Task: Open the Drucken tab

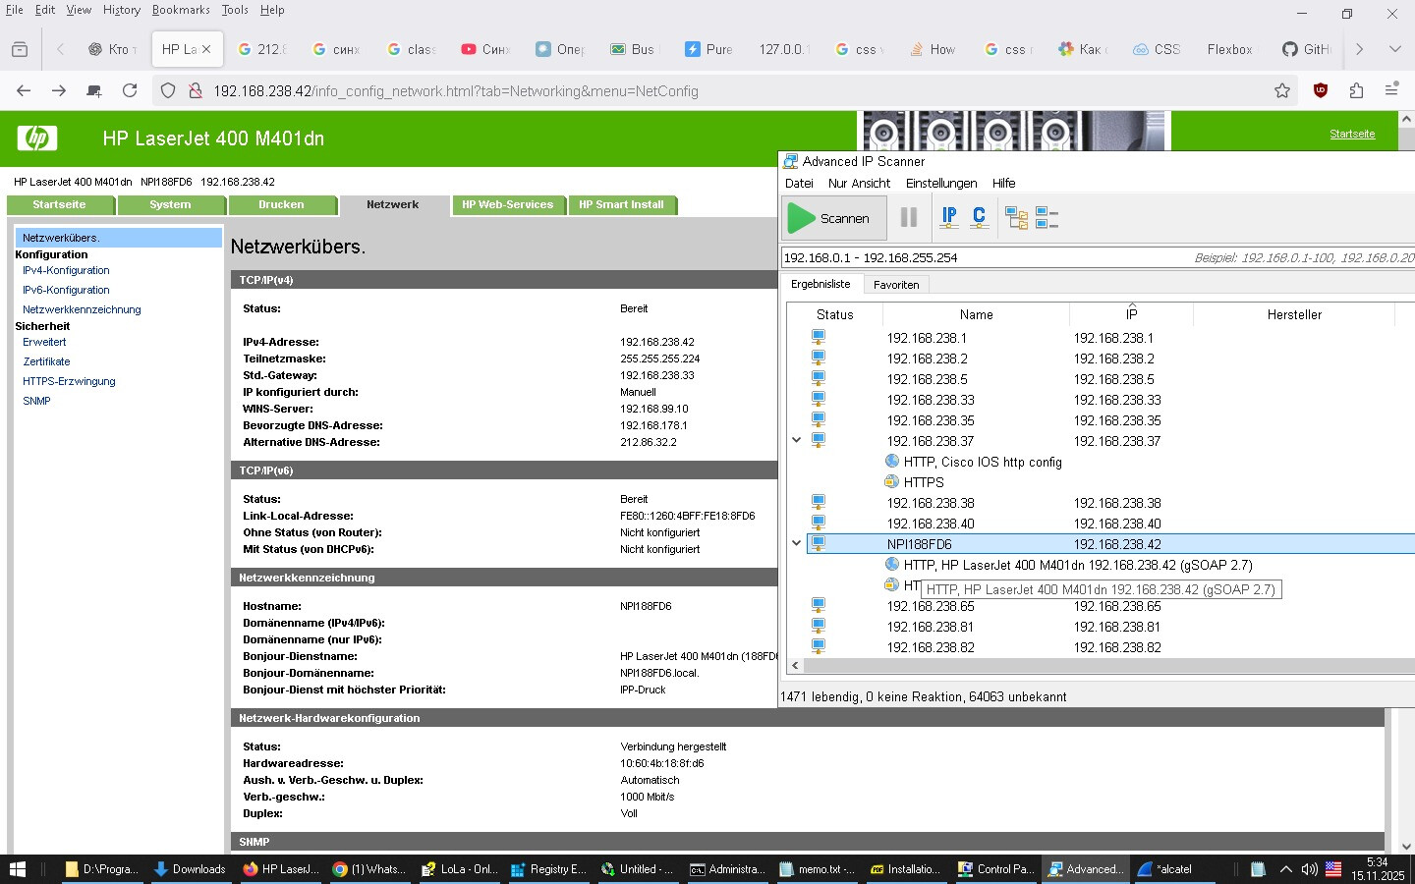Action: [x=281, y=204]
